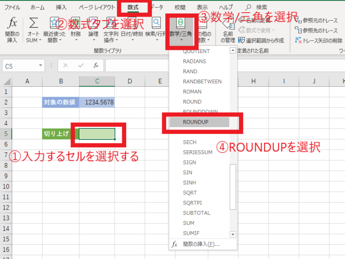Select ROUNDUP in the function list
Image resolution: width=345 pixels, height=259 pixels.
(x=199, y=122)
